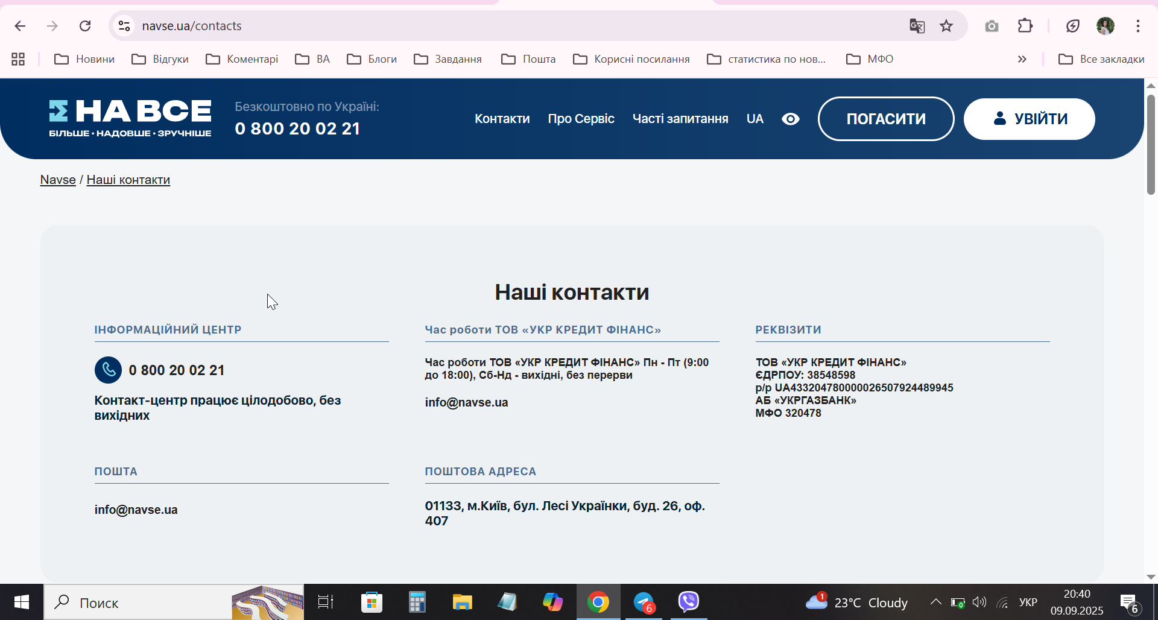This screenshot has height=620, width=1158.
Task: Open Контакти in the site menu
Action: click(x=502, y=119)
